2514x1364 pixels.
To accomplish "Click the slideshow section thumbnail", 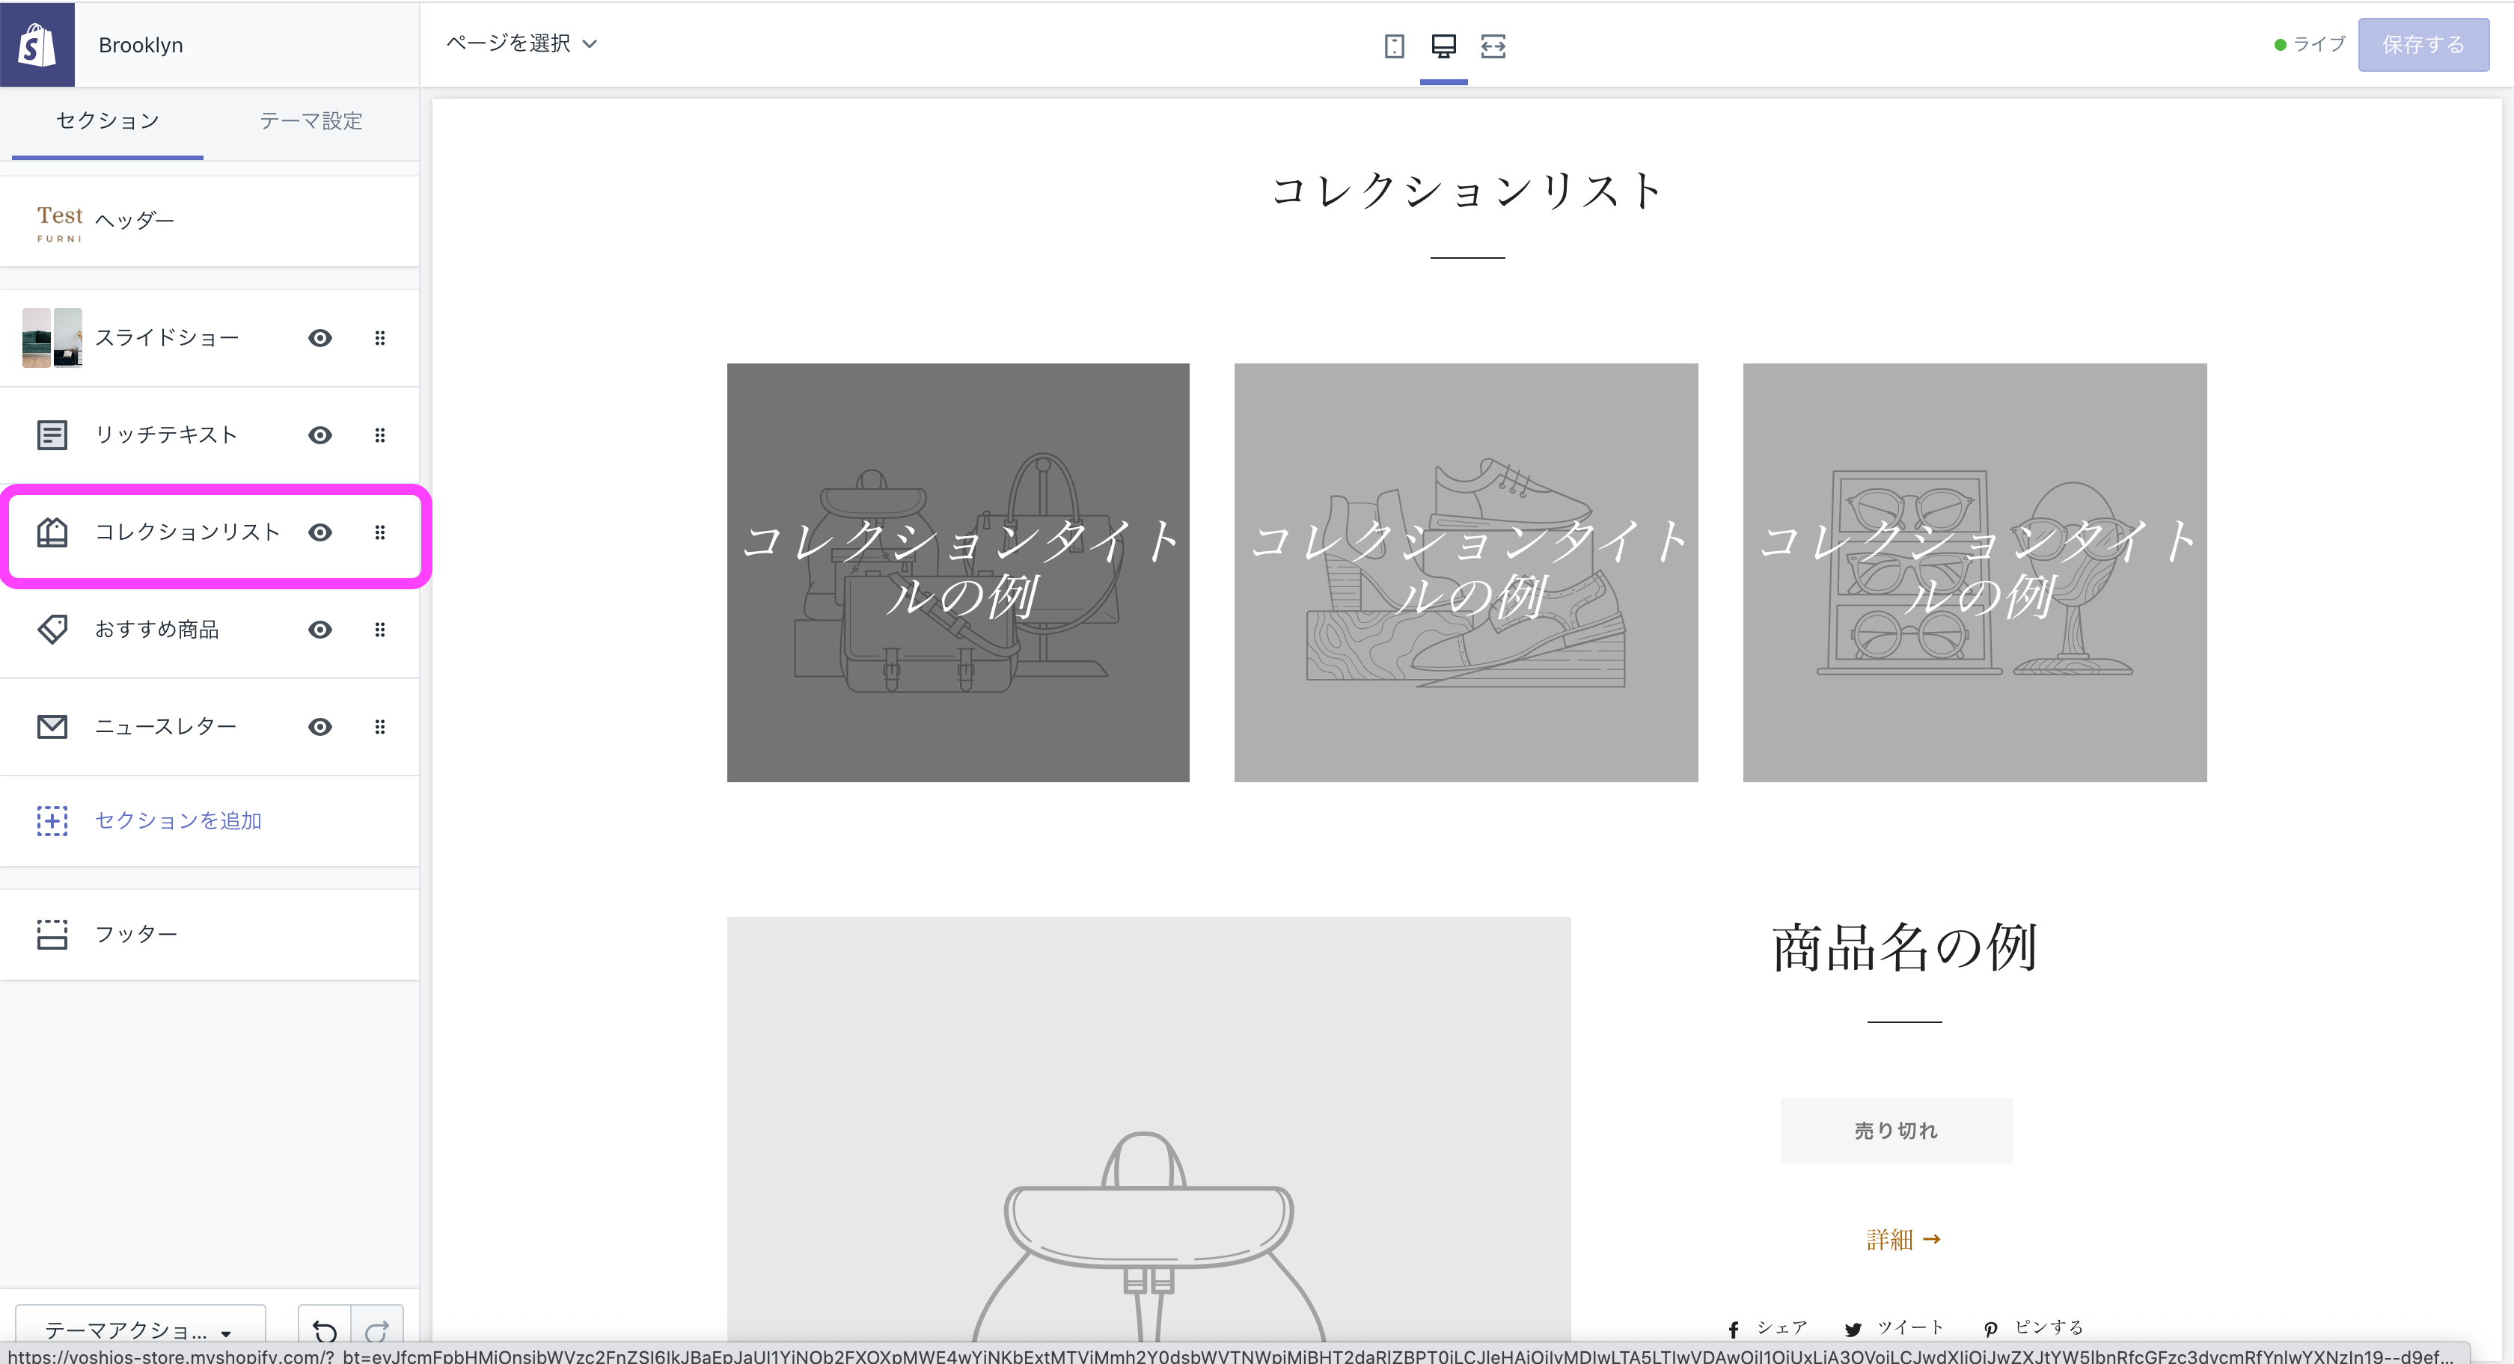I will pyautogui.click(x=52, y=337).
